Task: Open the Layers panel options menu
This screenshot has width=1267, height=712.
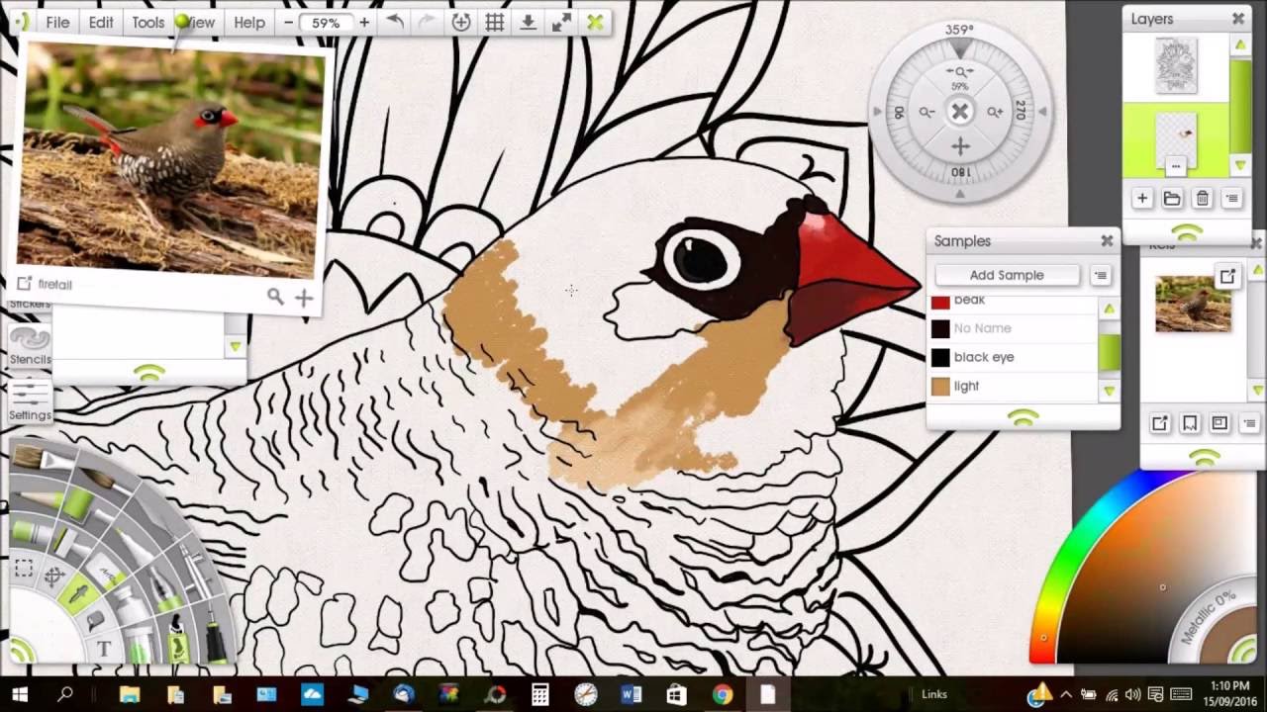Action: point(1231,199)
